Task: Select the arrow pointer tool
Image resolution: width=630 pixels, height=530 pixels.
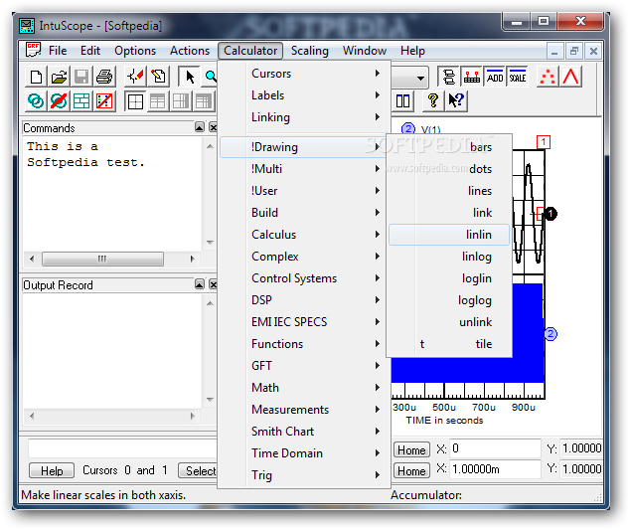Action: coord(189,77)
